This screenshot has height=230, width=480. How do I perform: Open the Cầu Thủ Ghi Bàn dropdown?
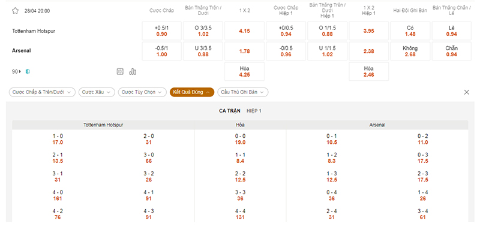pos(243,92)
